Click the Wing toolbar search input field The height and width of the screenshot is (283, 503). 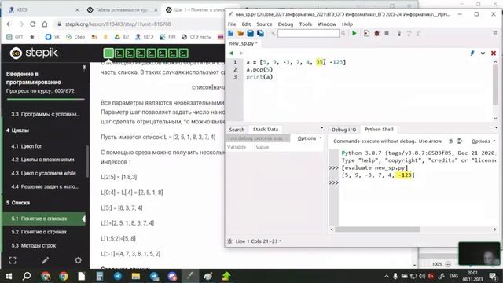[308, 33]
